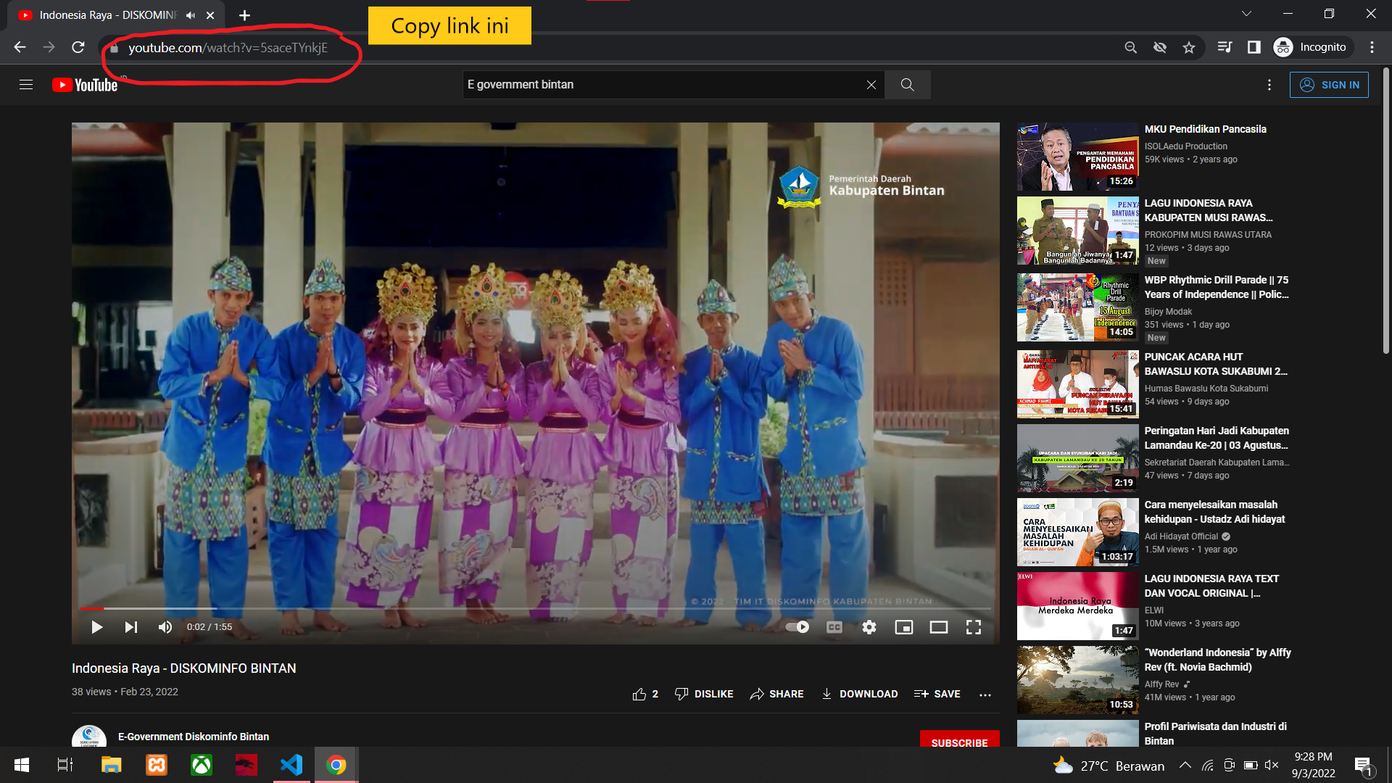Dislike the video
The width and height of the screenshot is (1392, 783).
pyautogui.click(x=703, y=694)
